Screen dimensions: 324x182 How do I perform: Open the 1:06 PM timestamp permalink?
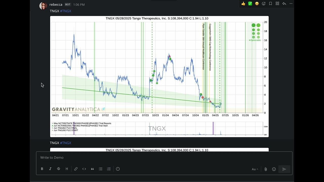click(79, 5)
